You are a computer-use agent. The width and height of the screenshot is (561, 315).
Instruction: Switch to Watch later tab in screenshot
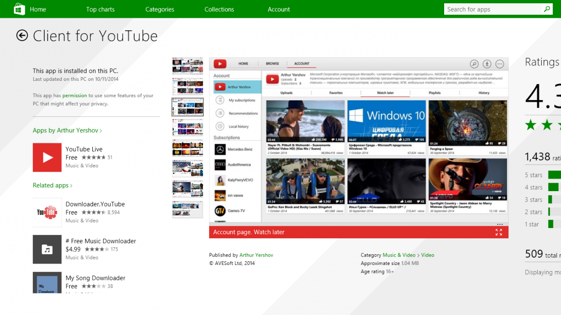click(385, 93)
